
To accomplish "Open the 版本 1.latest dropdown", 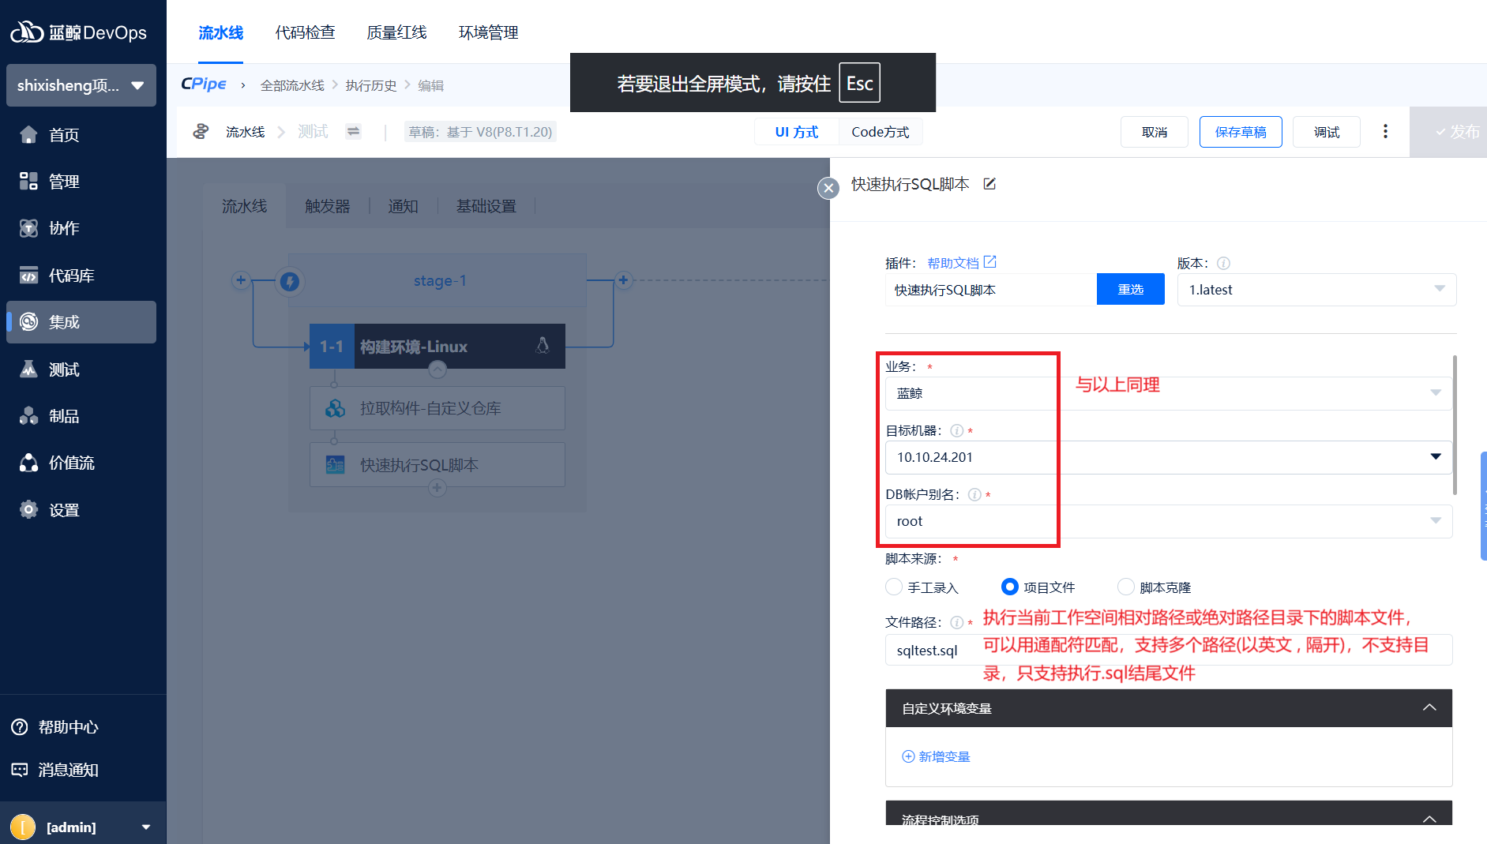I will pos(1316,290).
